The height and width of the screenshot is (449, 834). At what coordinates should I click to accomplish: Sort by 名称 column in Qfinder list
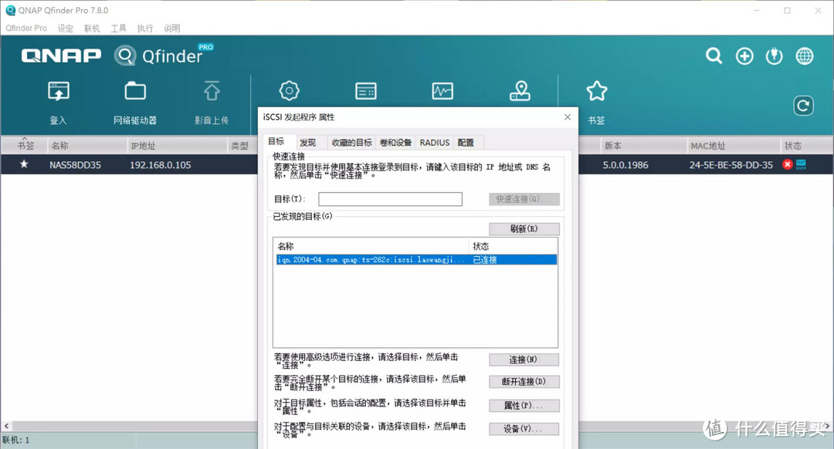pyautogui.click(x=86, y=146)
